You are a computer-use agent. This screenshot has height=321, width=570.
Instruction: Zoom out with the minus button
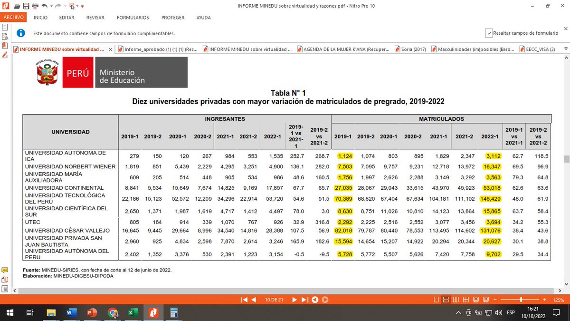[495, 300]
